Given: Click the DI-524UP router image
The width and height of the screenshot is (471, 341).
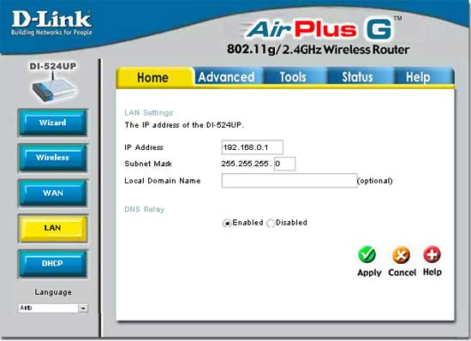Looking at the screenshot, I should [54, 87].
